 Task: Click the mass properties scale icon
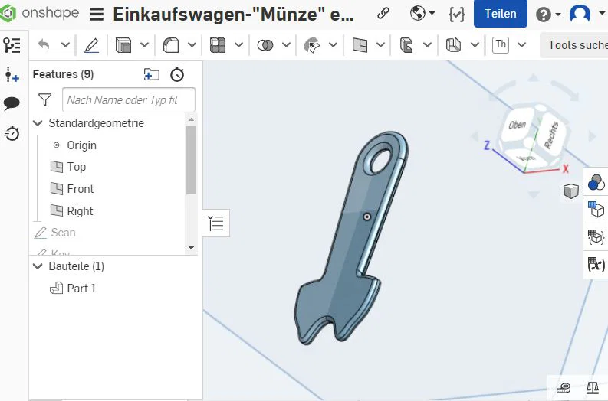tap(592, 387)
